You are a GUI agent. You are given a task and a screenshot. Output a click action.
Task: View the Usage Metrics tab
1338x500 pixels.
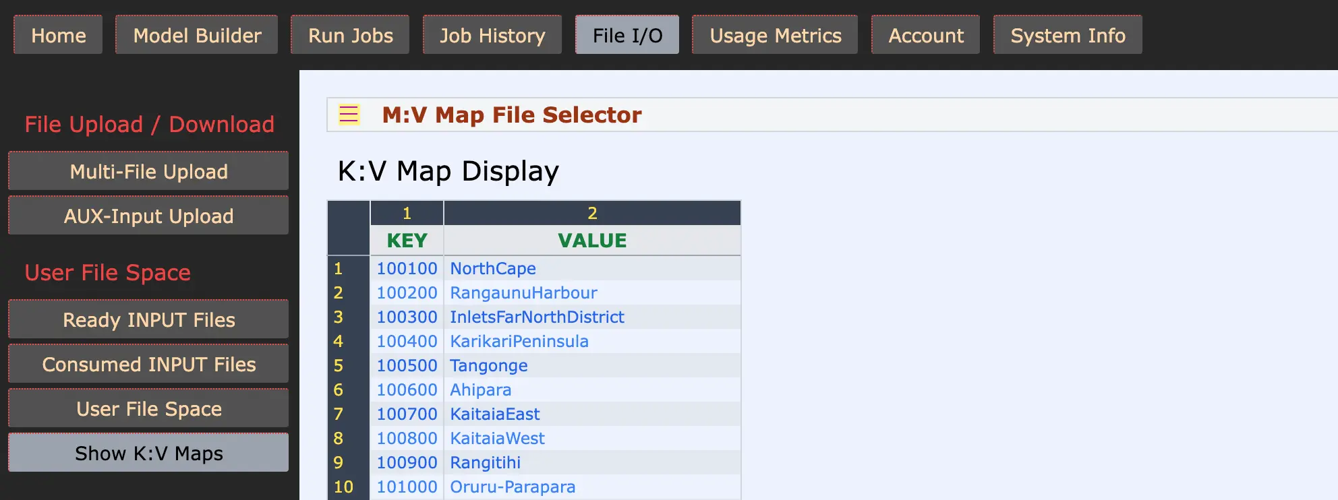[x=775, y=35]
